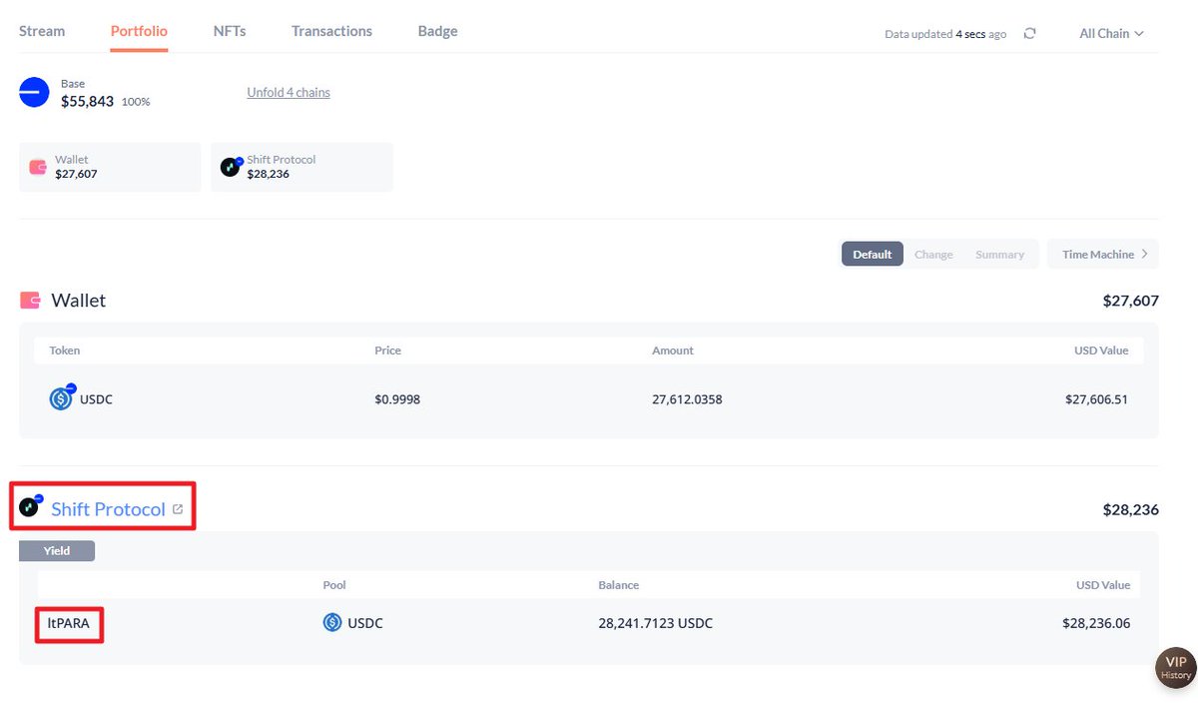
Task: Select the Wallet $27,607 summary card
Action: (110, 167)
